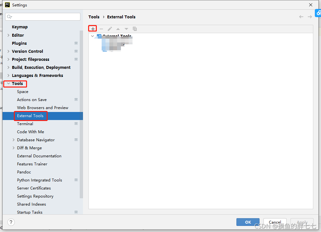
Task: Expand the Version Control section
Action: (8, 51)
